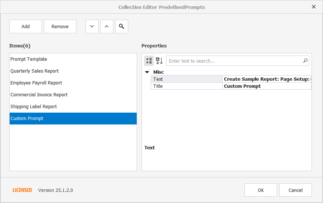This screenshot has height=203, width=323.
Task: Sort properties alphabetically
Action: (159, 61)
